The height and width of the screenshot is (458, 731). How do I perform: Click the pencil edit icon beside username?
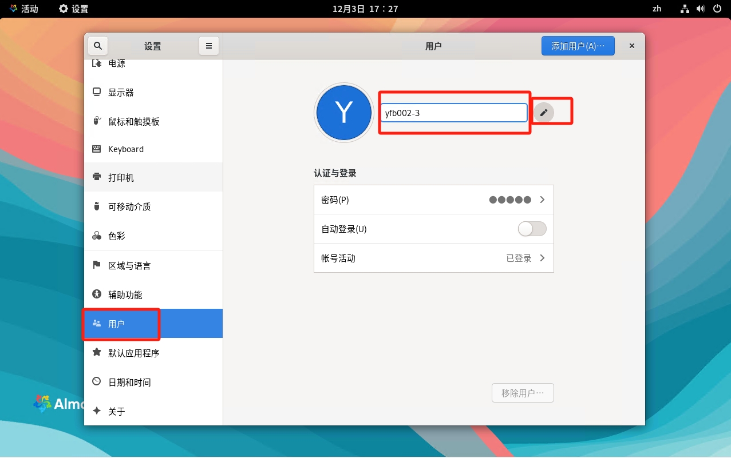(x=544, y=113)
